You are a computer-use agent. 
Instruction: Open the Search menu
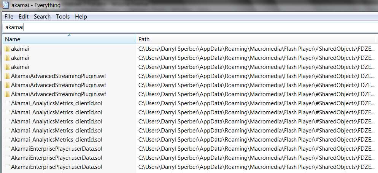[42, 17]
